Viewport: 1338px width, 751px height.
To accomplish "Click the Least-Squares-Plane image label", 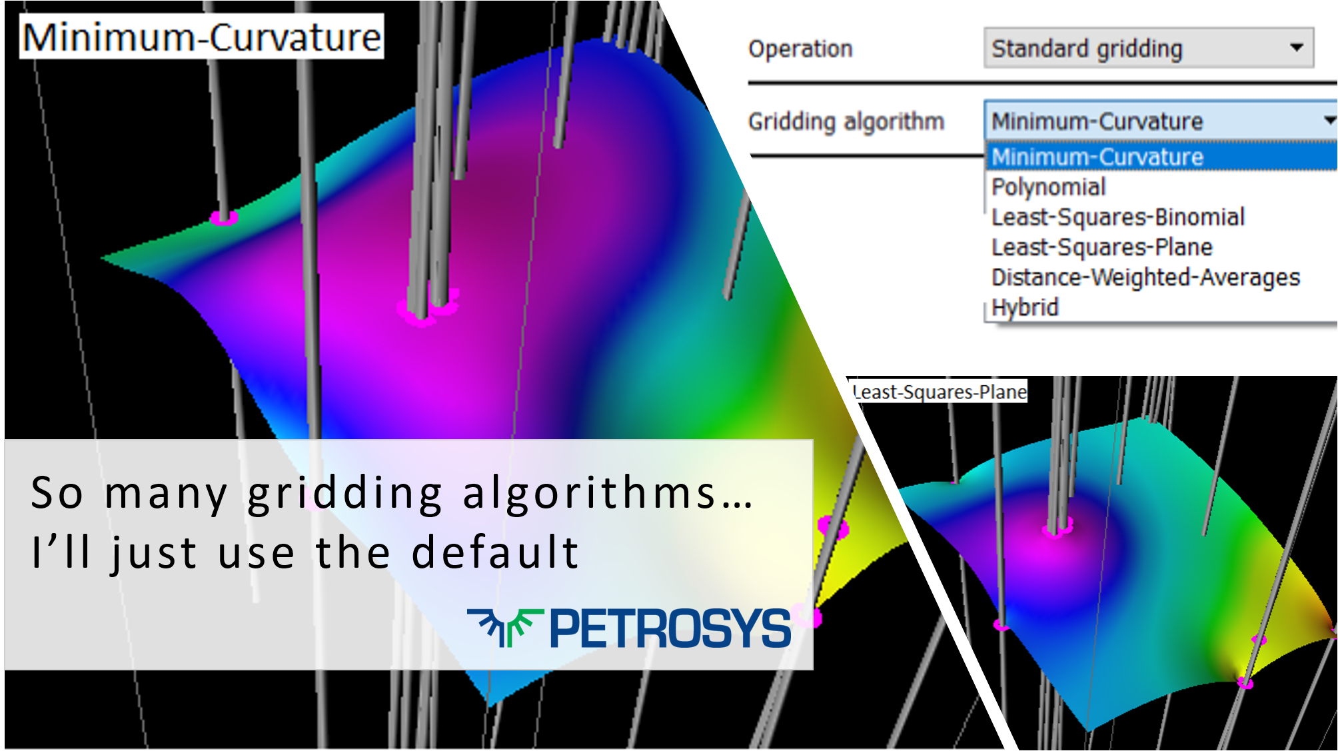I will coord(939,392).
